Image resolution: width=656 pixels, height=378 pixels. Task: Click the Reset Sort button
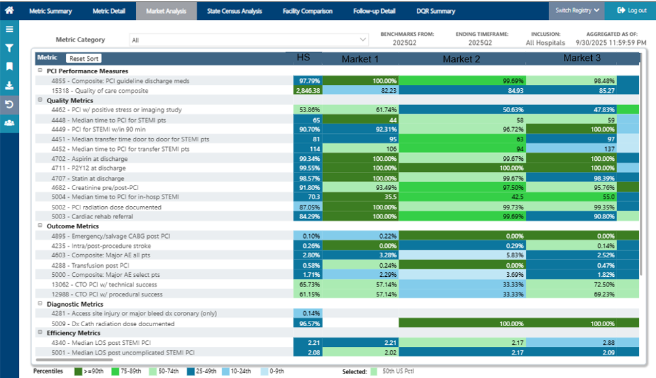[84, 58]
